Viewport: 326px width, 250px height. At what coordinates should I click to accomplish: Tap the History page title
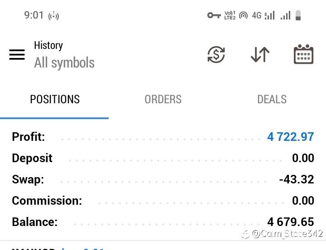pyautogui.click(x=48, y=45)
